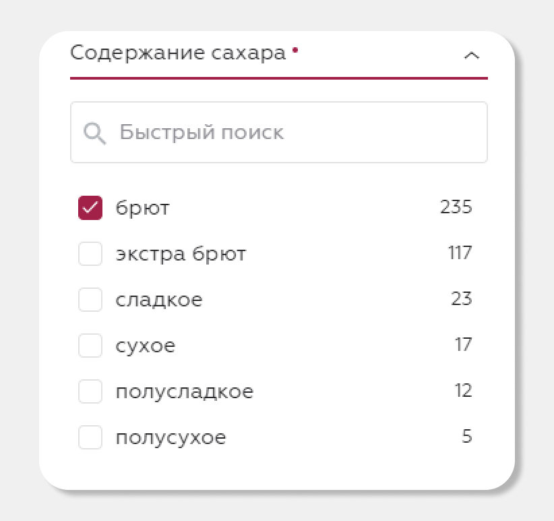Click the count 5 next to полусухое
The width and height of the screenshot is (554, 521).
pos(466,437)
